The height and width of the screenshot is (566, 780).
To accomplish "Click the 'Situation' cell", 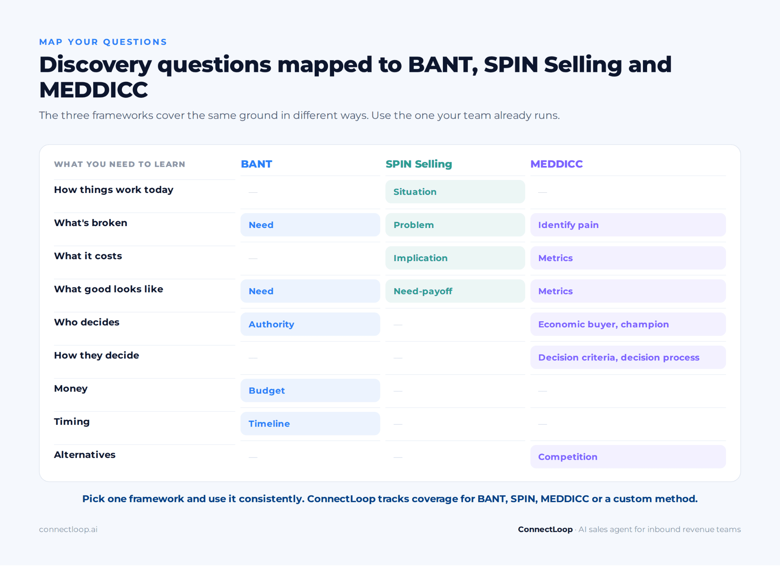I will (x=455, y=192).
